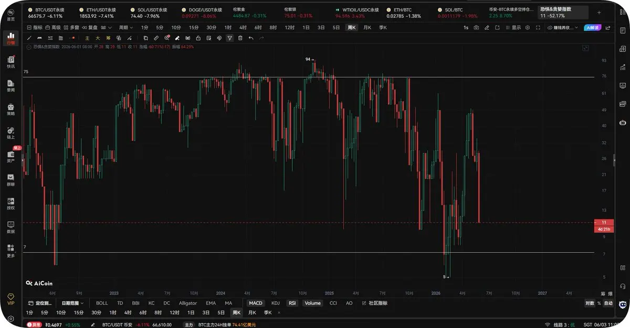Image resolution: width=630 pixels, height=328 pixels.
Task: Open 资产 assets in sidebar
Action: click(11, 157)
